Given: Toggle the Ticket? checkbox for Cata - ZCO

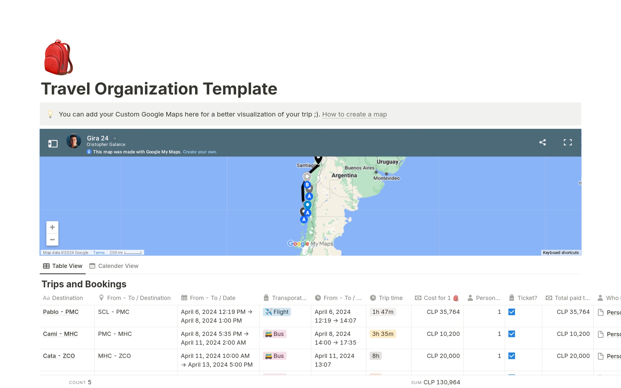Looking at the screenshot, I should click(x=512, y=356).
